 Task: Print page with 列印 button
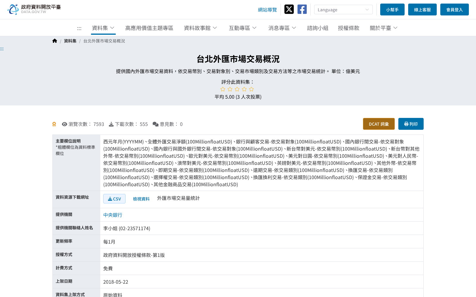411,124
